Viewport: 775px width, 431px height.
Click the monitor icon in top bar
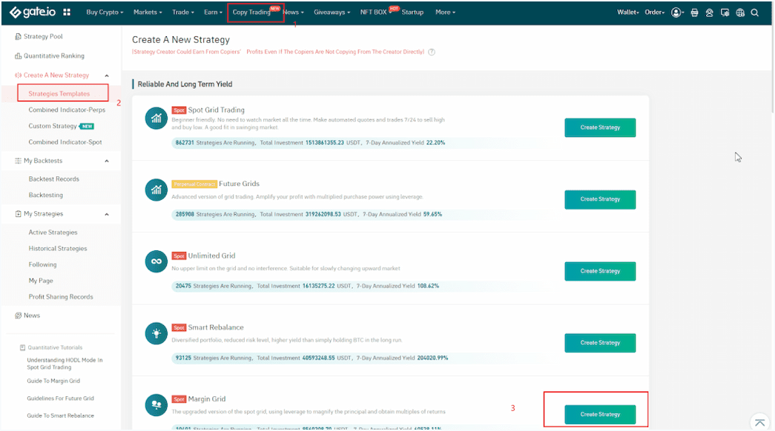click(x=725, y=13)
